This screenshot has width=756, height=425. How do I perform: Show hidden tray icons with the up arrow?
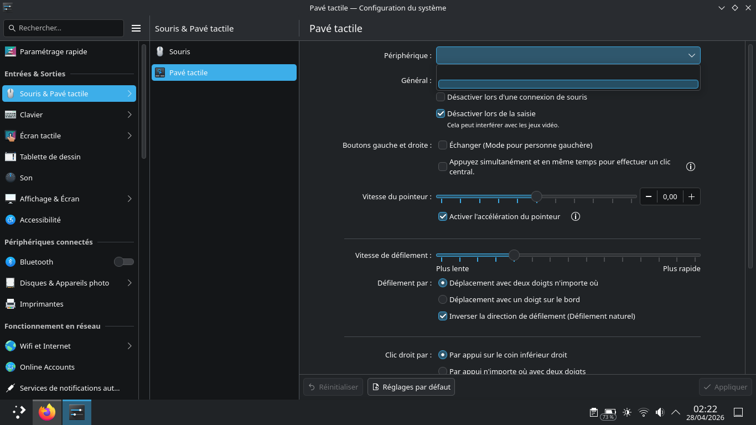(x=676, y=412)
